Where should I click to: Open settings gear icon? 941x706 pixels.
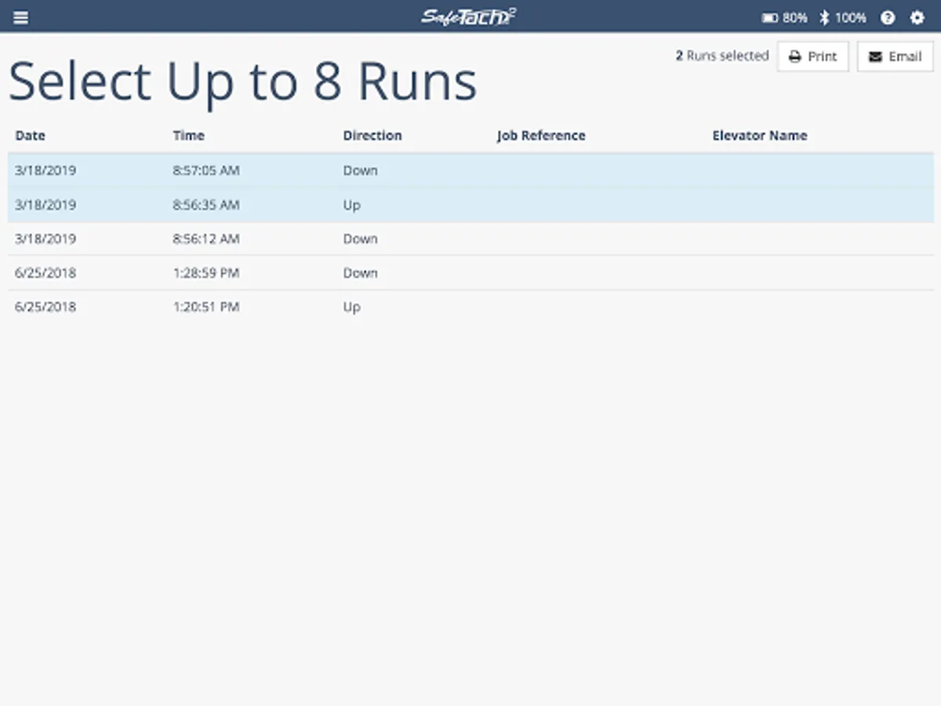pyautogui.click(x=917, y=17)
